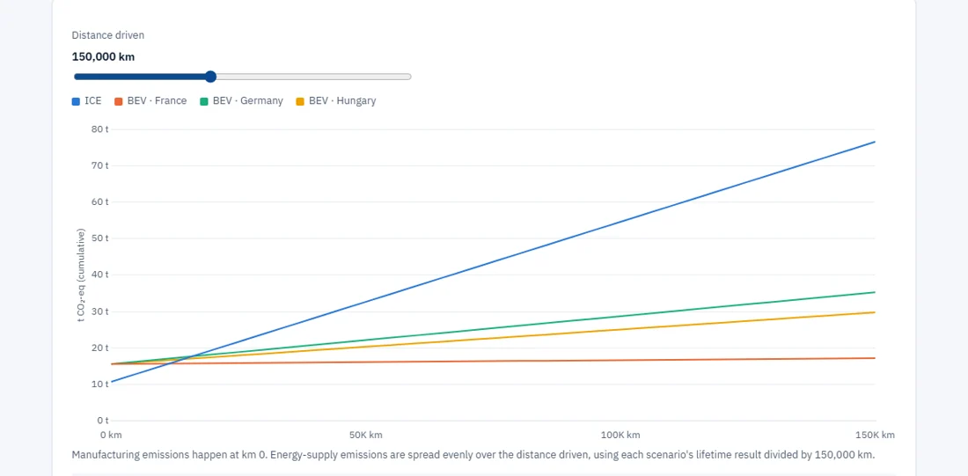
Task: Click the "0 t" y-axis label
Action: (x=102, y=421)
